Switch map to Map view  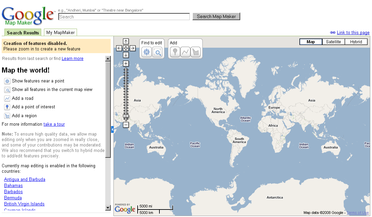pos(311,42)
